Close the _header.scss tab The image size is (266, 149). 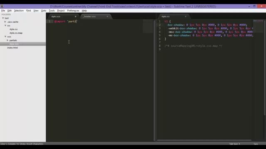tap(107, 17)
